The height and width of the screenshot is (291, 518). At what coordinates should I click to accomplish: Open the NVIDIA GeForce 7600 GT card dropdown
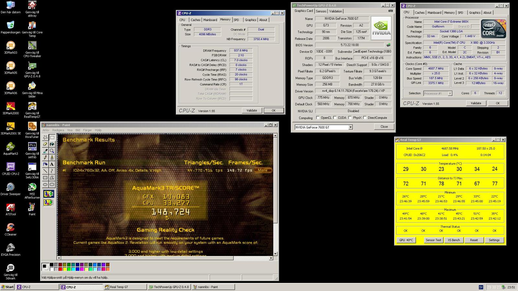(x=350, y=128)
